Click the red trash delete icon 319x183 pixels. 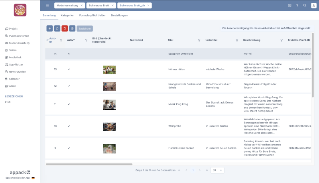pyautogui.click(x=65, y=28)
